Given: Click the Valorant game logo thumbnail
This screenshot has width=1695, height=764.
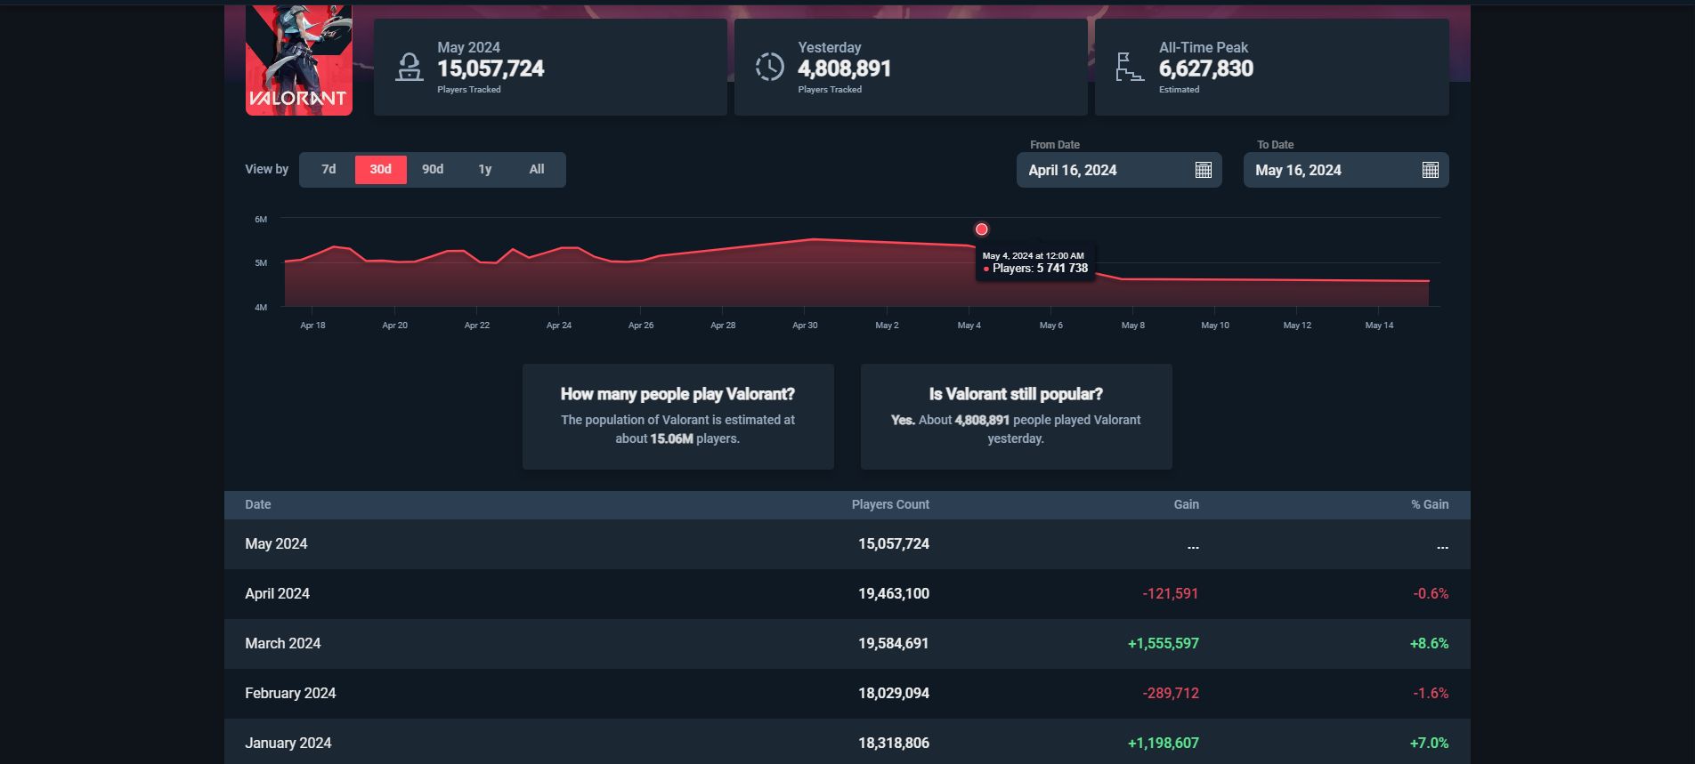Looking at the screenshot, I should pos(299,60).
